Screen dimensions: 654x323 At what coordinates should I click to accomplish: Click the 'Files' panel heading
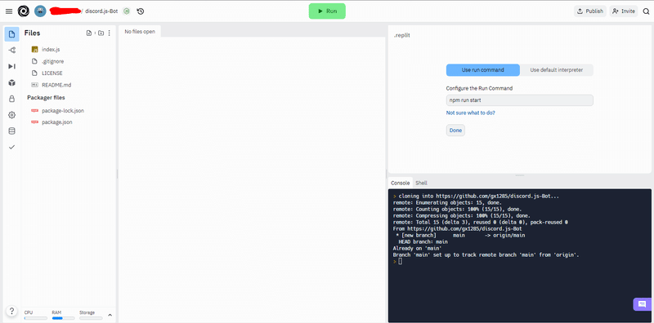(x=32, y=33)
